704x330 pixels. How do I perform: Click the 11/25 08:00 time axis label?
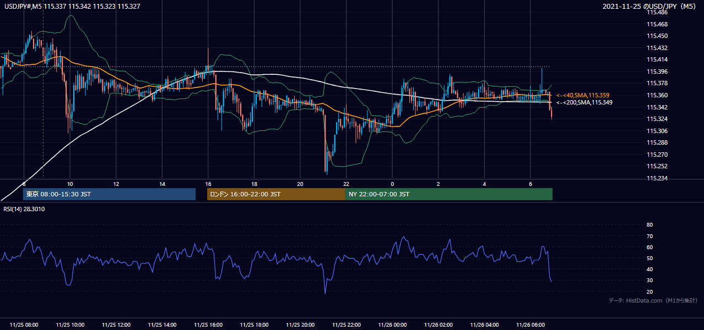coord(24,325)
